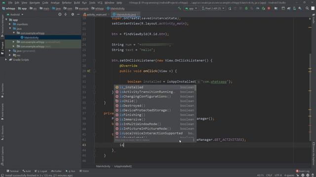Select isImmersive() suggestion
The height and width of the screenshot is (177, 316).
(x=155, y=119)
